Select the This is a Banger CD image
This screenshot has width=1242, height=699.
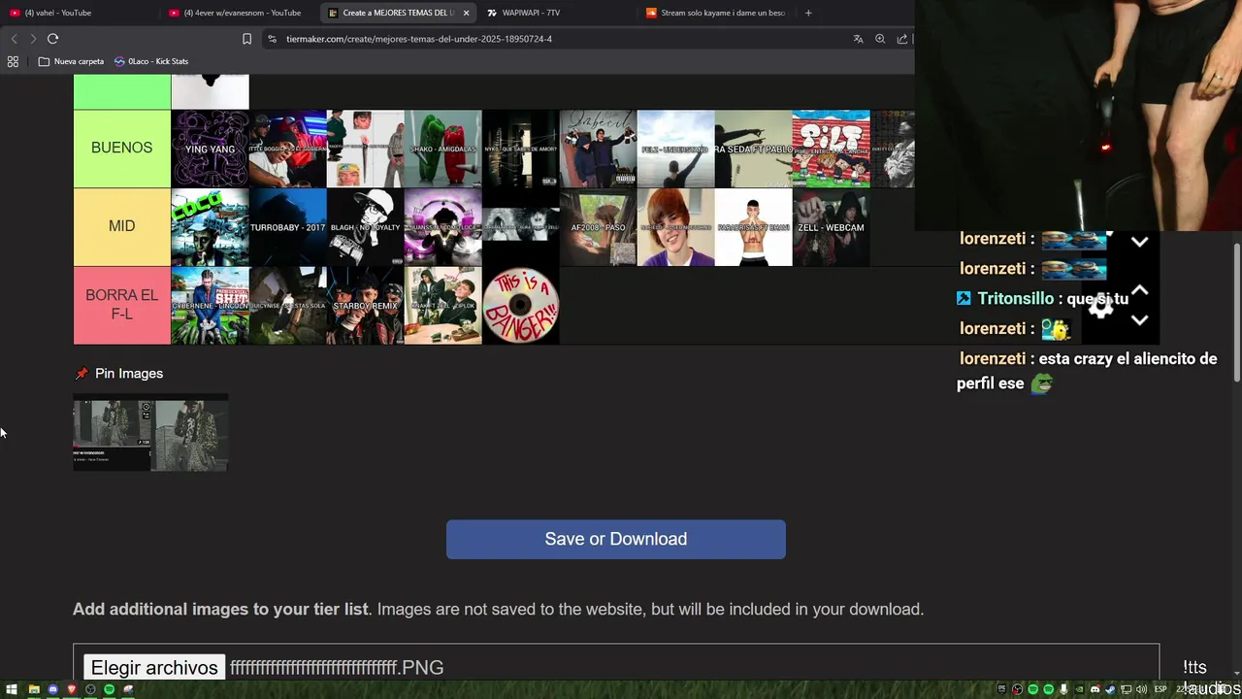tap(520, 306)
